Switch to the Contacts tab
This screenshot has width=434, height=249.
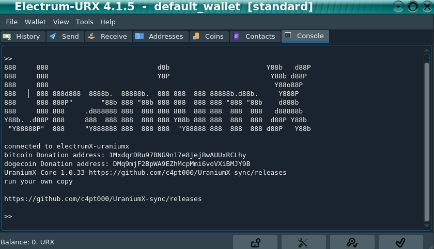coord(255,37)
